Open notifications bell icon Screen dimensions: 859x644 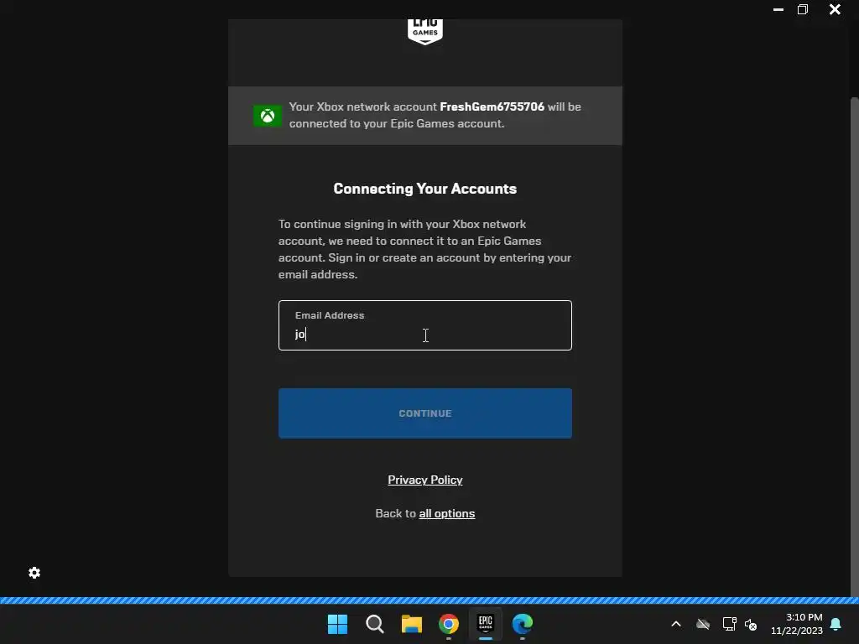click(x=836, y=624)
